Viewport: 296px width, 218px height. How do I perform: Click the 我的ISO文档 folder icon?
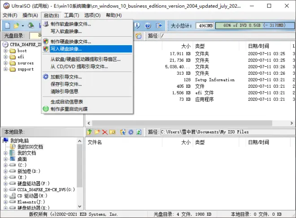pyautogui.click(x=13, y=146)
